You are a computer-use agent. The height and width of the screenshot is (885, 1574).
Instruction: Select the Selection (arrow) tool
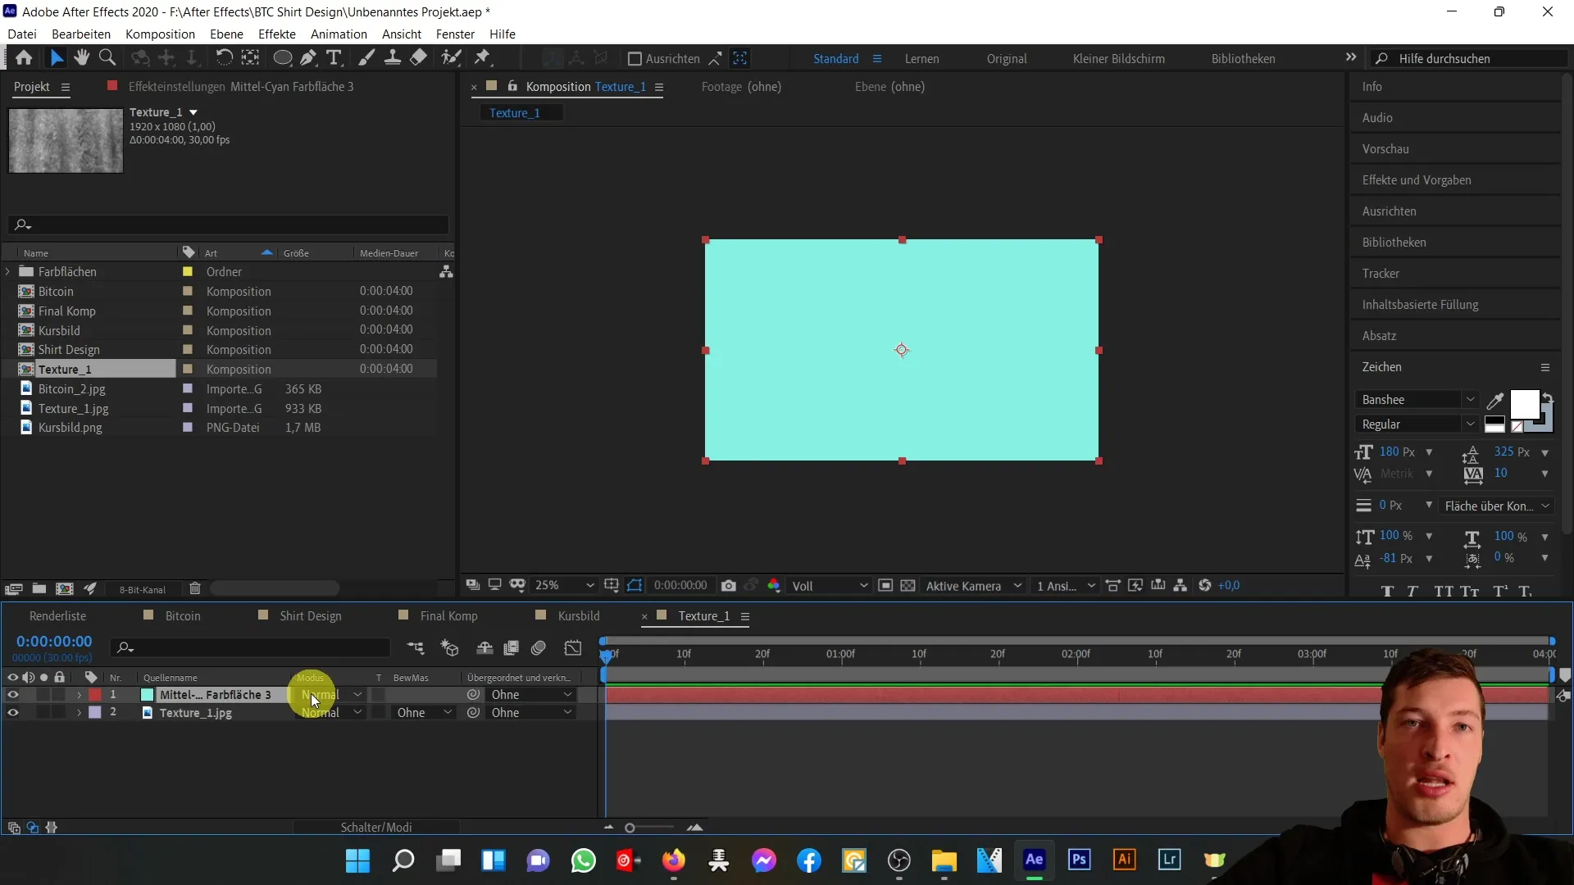click(x=57, y=57)
